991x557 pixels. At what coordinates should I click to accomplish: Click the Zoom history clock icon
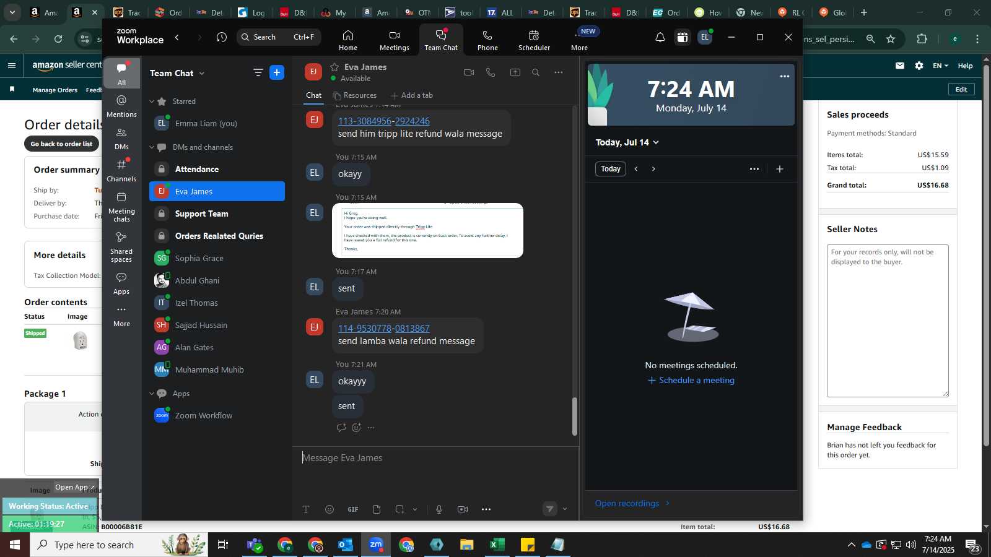click(222, 37)
